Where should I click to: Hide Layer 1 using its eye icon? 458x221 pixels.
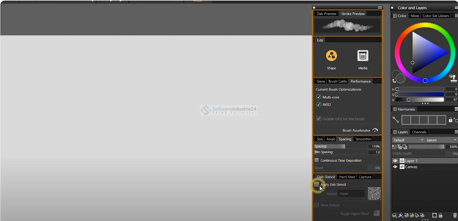(395, 161)
